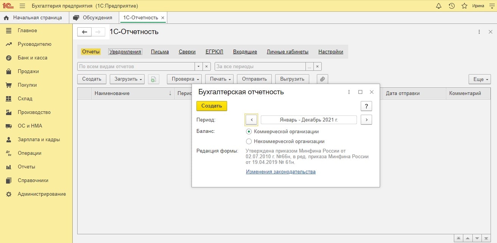Open the Настройки section
Screen dimensions: 497x243
pos(331,52)
